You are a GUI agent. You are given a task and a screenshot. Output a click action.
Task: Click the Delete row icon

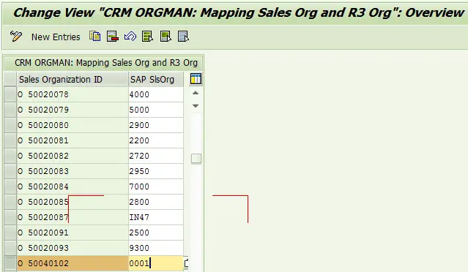click(113, 37)
